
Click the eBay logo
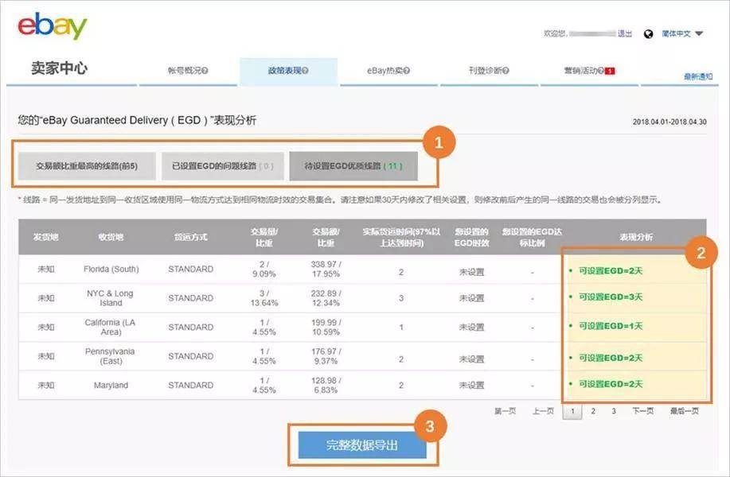tap(53, 26)
